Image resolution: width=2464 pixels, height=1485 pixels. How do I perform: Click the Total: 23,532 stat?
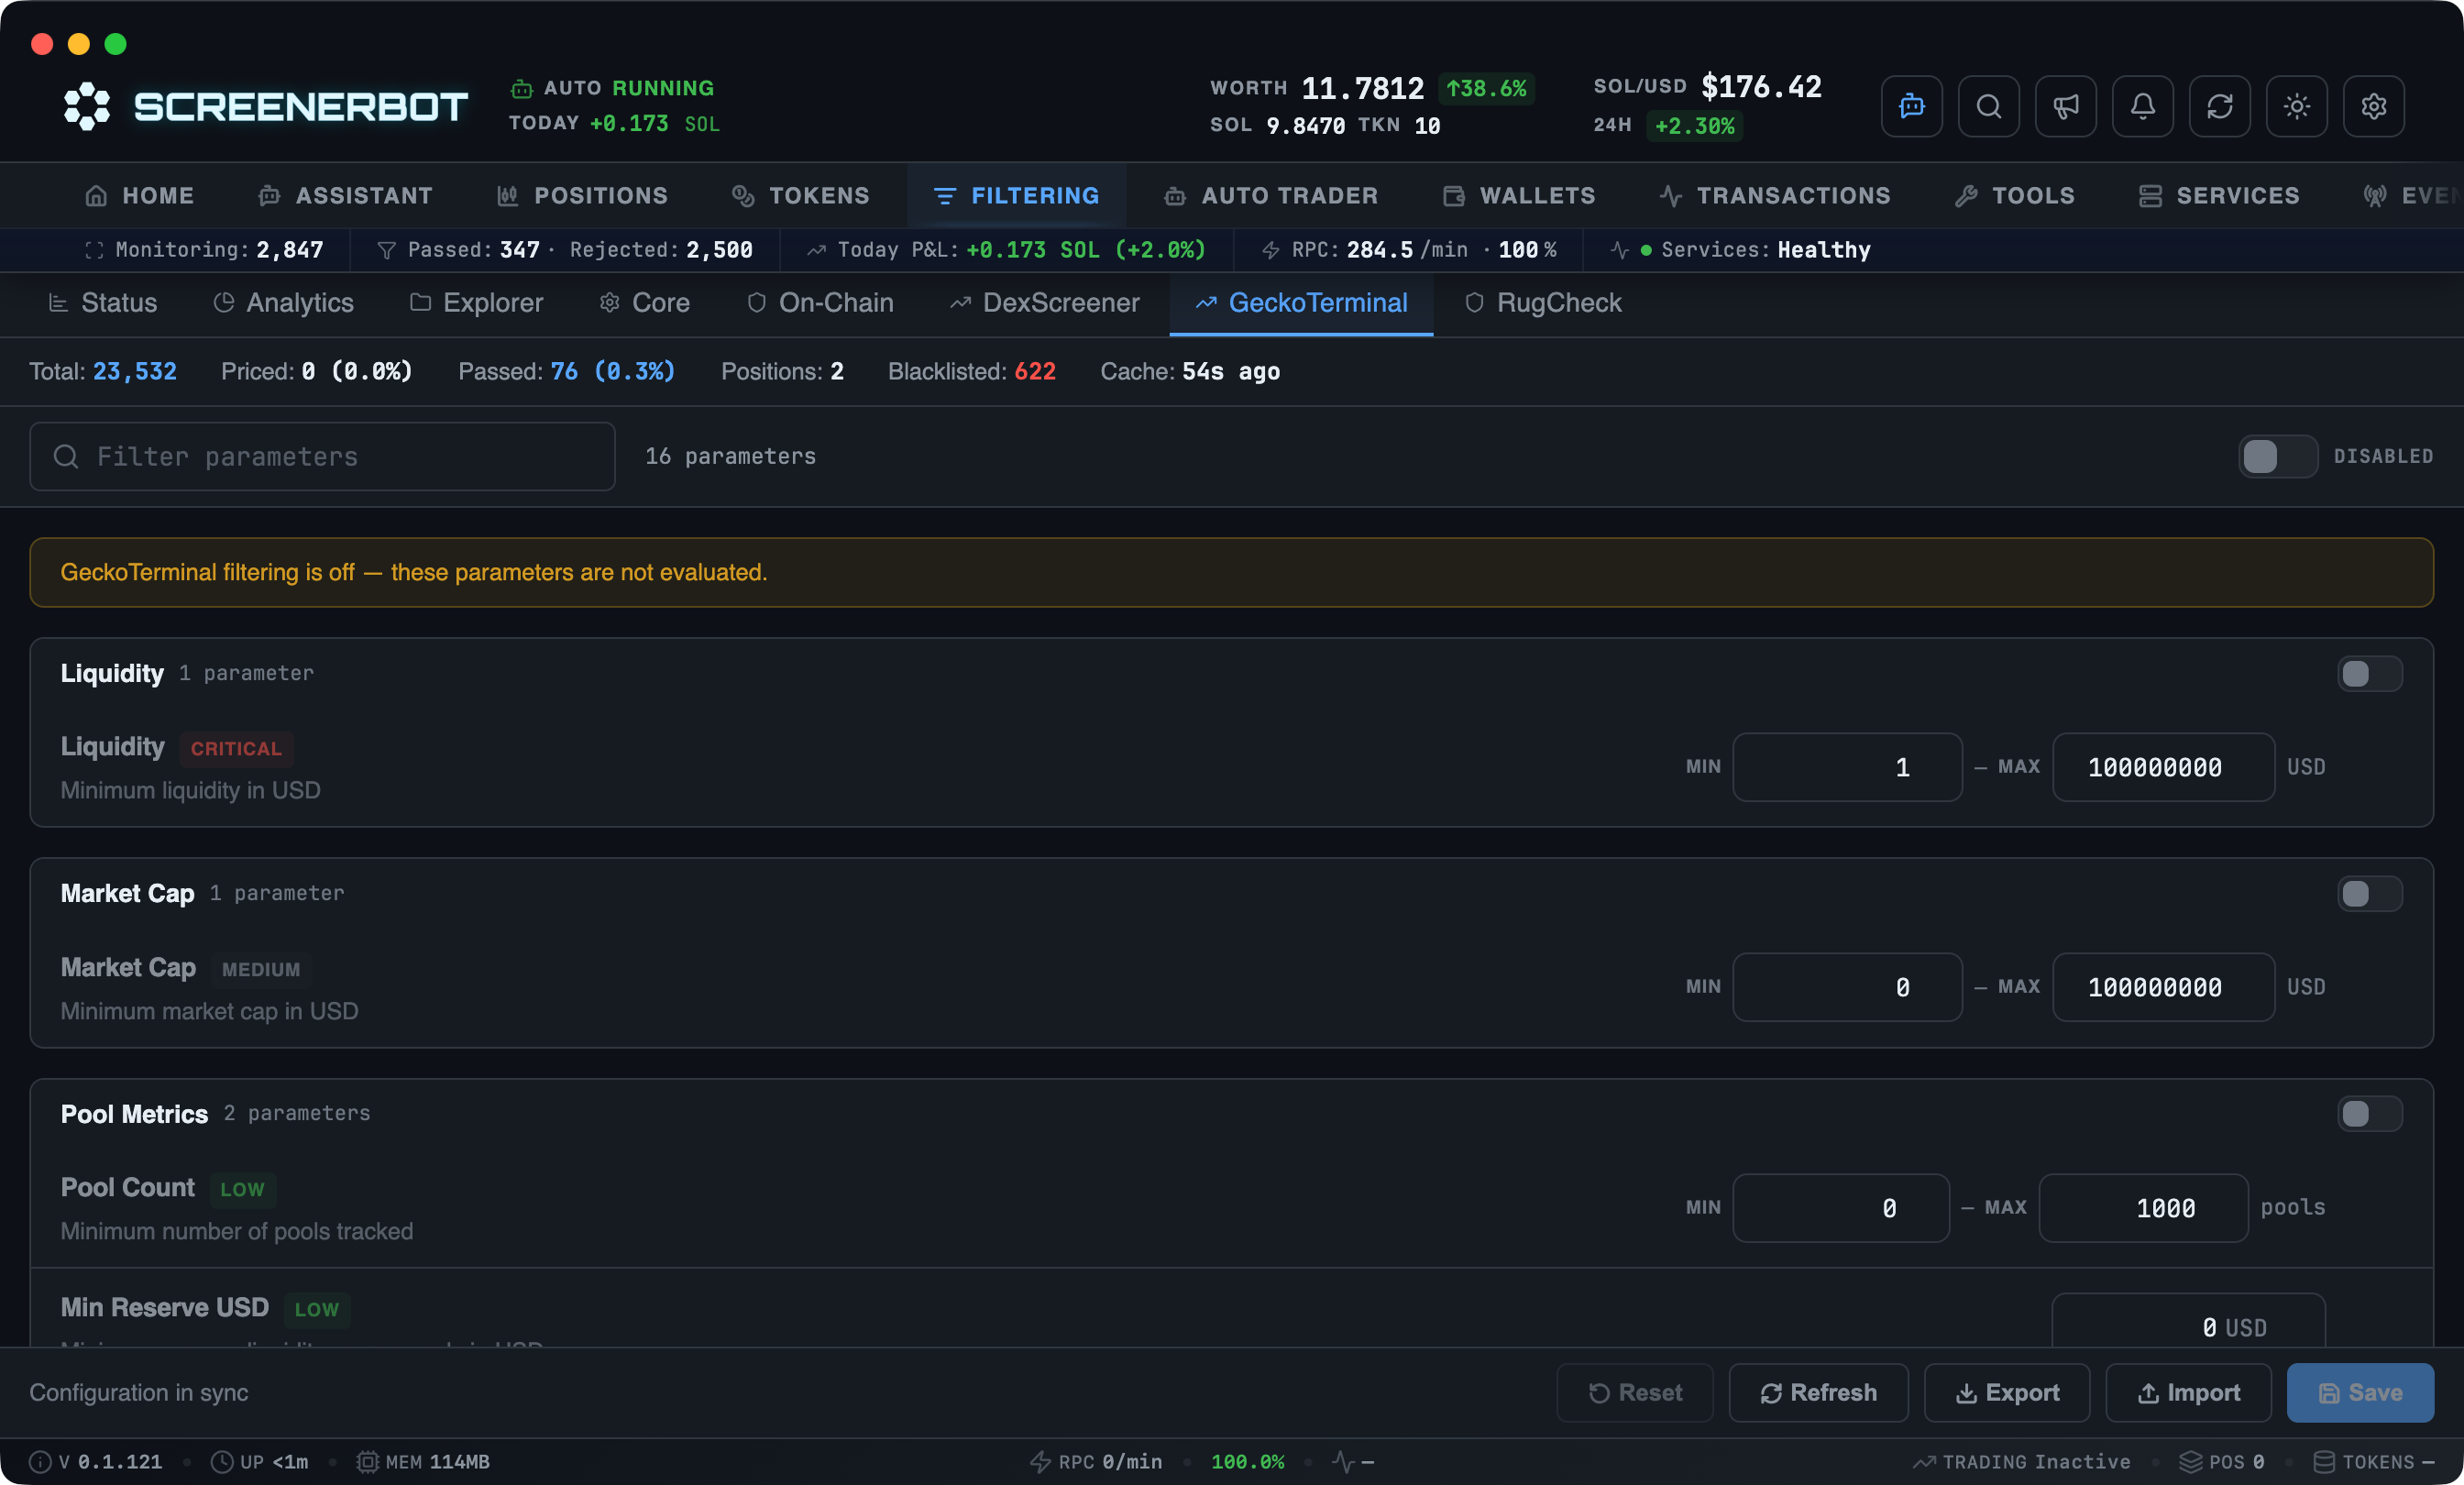(x=103, y=371)
